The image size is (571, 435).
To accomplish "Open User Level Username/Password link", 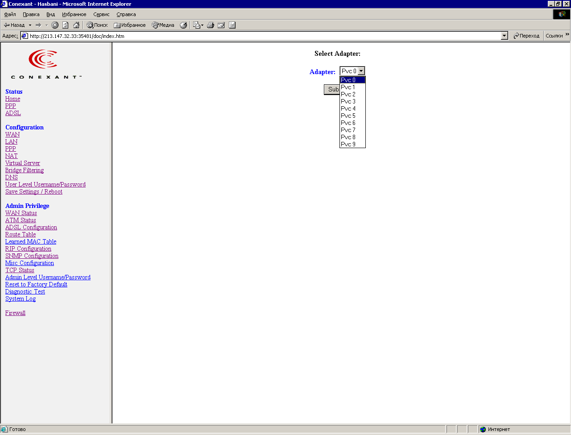I will [46, 184].
